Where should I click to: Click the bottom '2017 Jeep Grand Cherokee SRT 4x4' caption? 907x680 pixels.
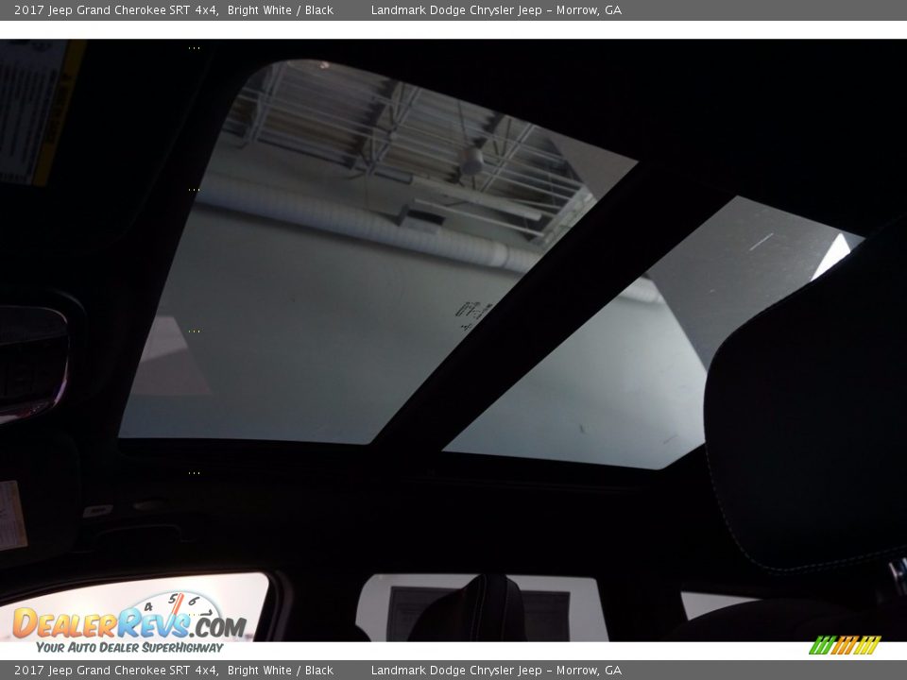point(116,671)
